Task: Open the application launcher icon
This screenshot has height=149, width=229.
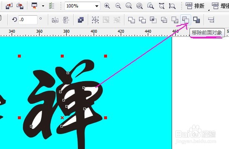Action: 35,6
